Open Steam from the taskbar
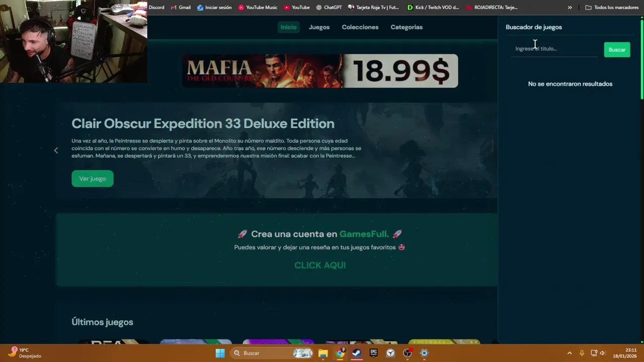The height and width of the screenshot is (362, 644). (x=357, y=353)
